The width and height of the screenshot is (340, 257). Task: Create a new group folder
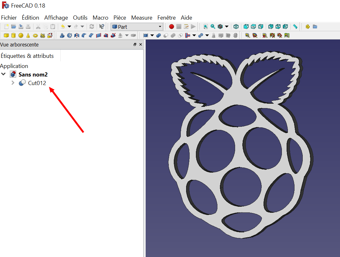click(315, 27)
